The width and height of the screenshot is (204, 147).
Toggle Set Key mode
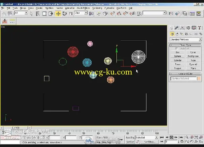click(x=130, y=142)
